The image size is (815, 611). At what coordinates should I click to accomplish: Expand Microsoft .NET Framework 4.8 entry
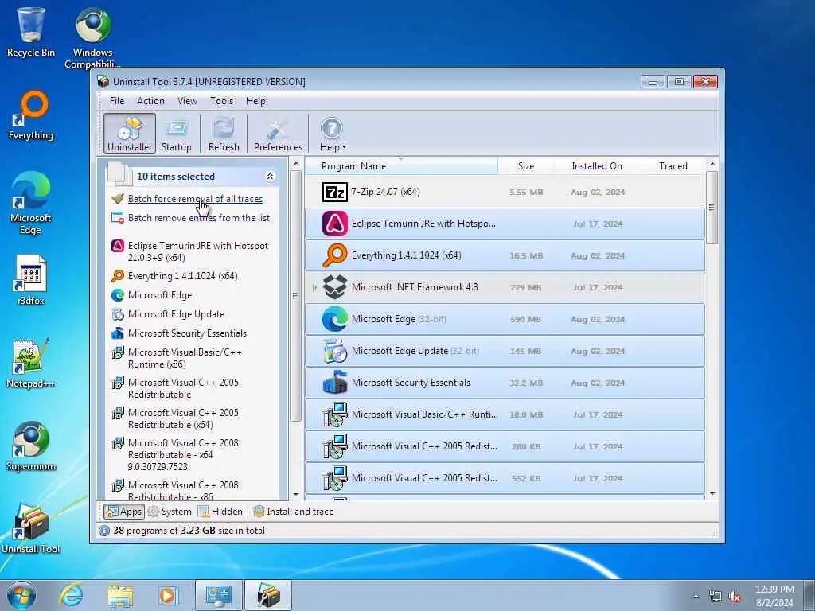(314, 287)
